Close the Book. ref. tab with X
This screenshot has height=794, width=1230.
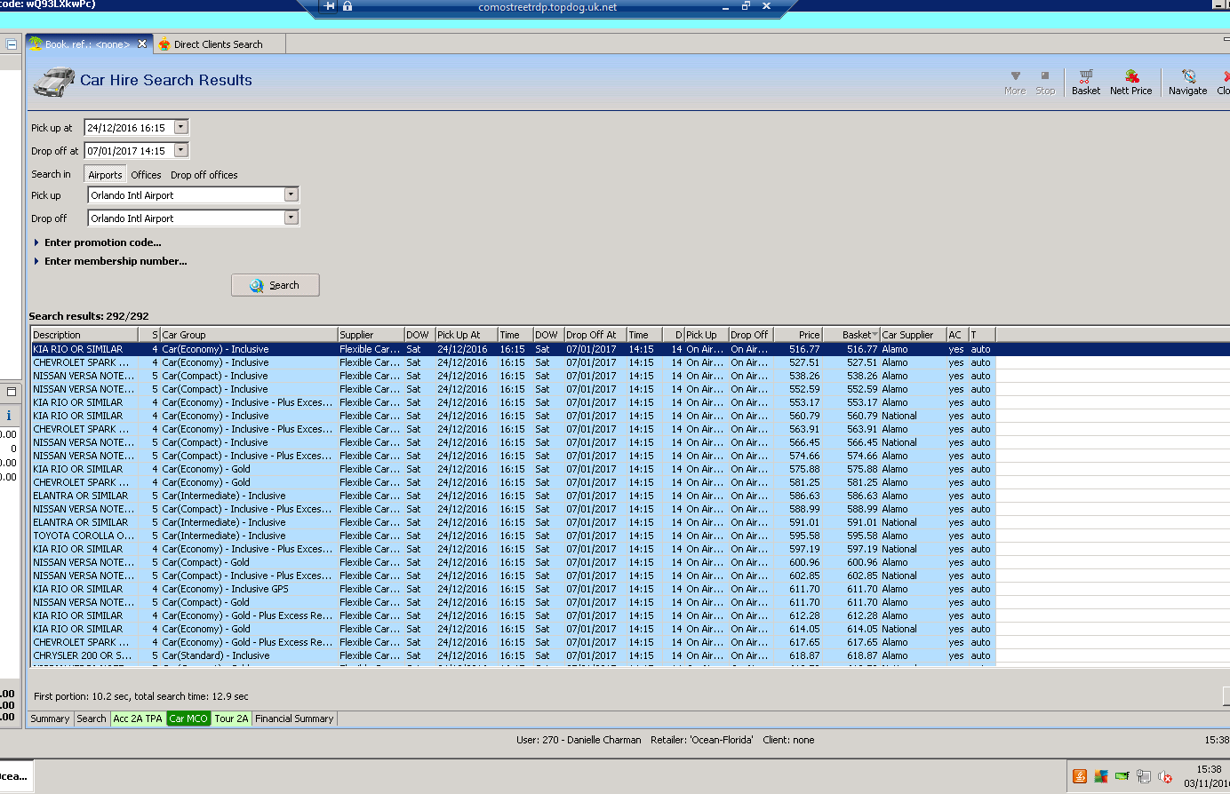click(x=142, y=44)
